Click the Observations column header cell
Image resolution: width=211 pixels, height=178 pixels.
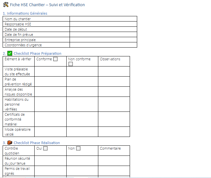(114, 61)
